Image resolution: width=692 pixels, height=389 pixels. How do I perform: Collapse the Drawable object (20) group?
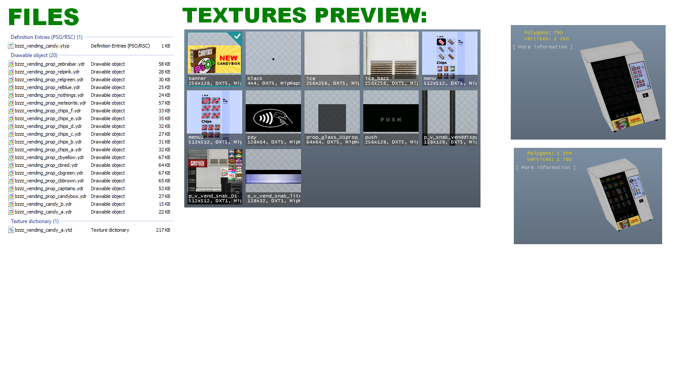(34, 55)
